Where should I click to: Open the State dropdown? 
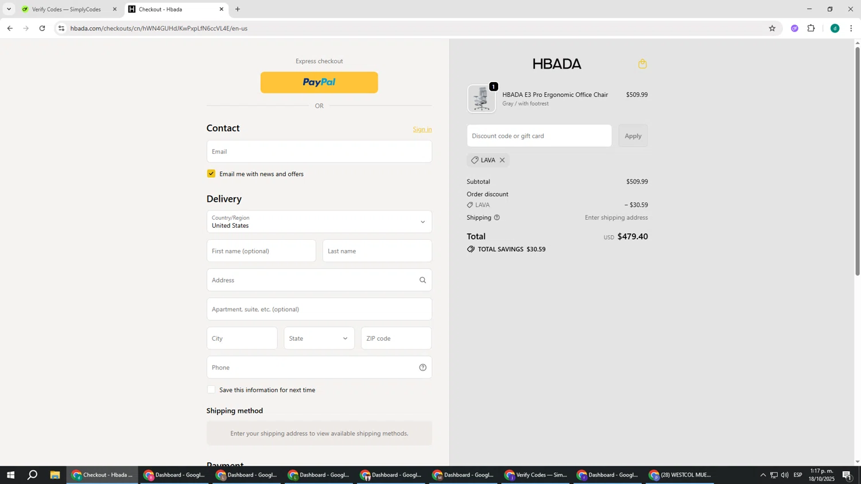click(x=319, y=338)
